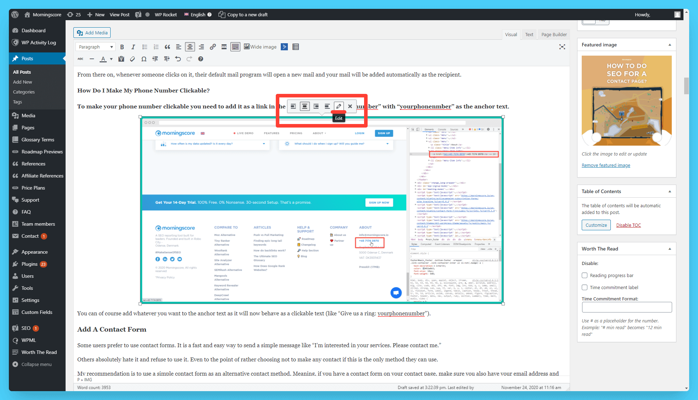Image resolution: width=698 pixels, height=400 pixels.
Task: Toggle italic formatting in the editor toolbar
Action: pos(133,47)
